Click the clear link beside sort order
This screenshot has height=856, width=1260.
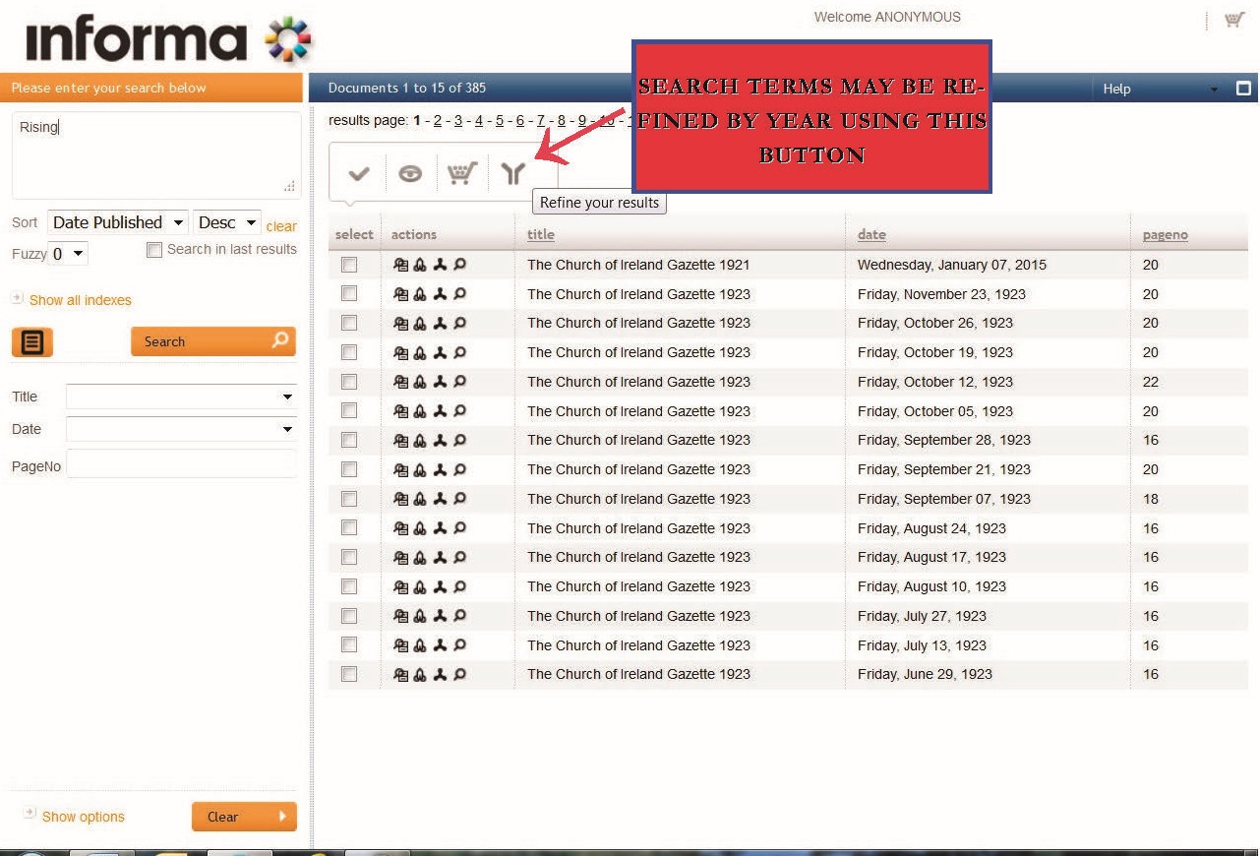click(x=281, y=226)
